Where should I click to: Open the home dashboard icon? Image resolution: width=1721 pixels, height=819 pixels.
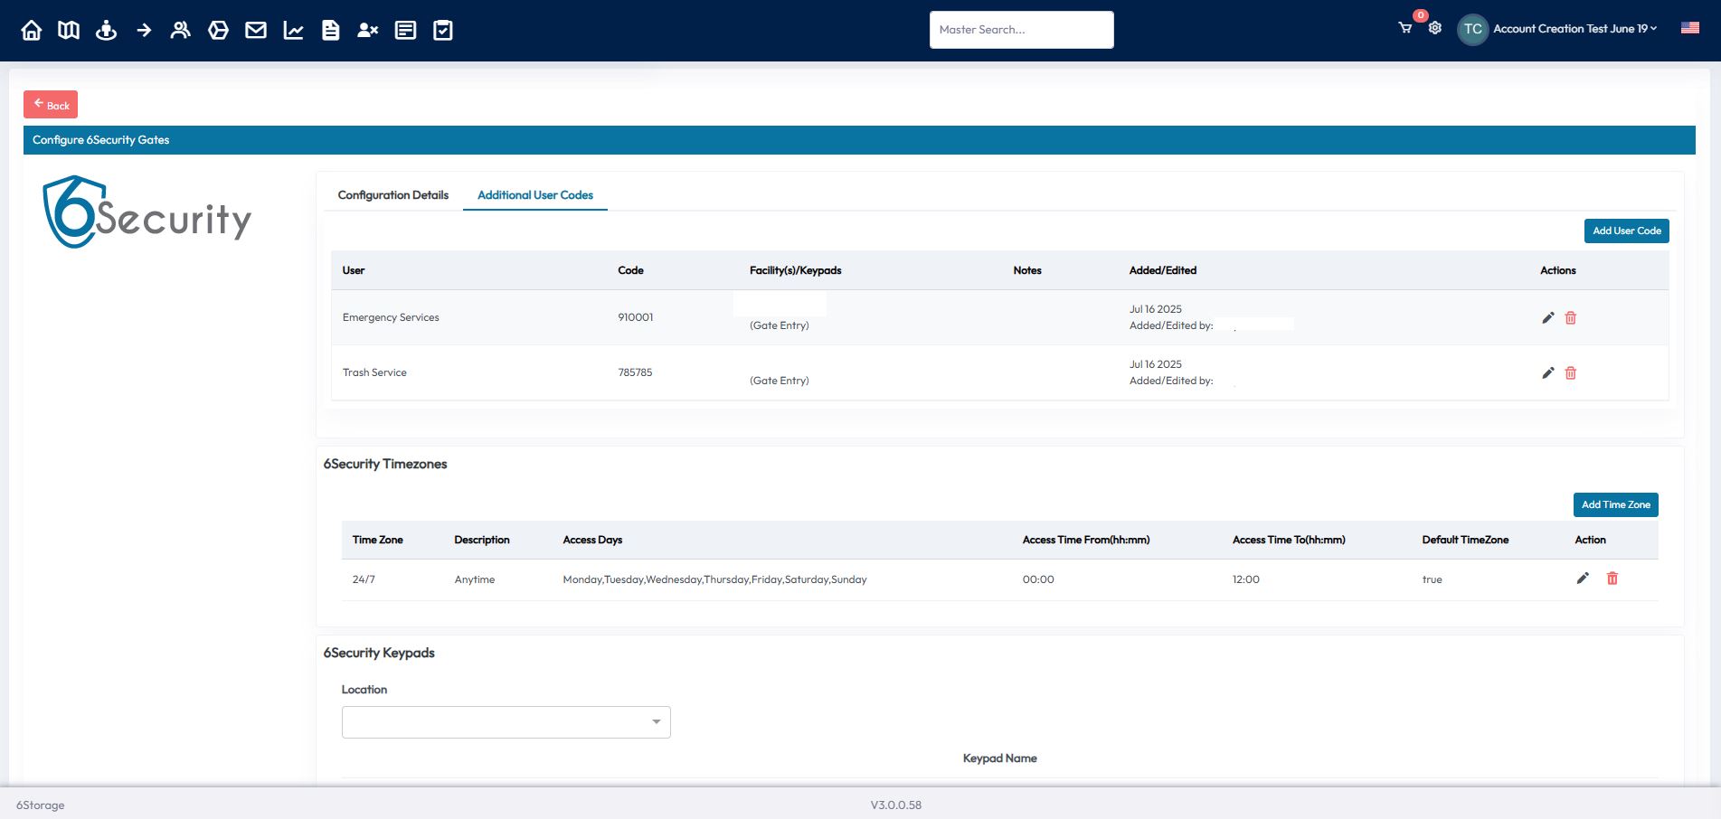point(32,30)
